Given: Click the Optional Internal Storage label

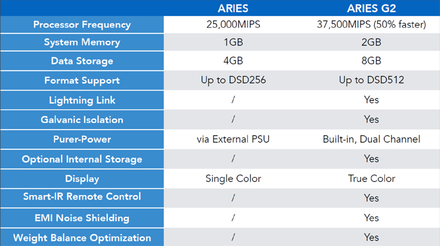Looking at the screenshot, I should pyautogui.click(x=82, y=159).
